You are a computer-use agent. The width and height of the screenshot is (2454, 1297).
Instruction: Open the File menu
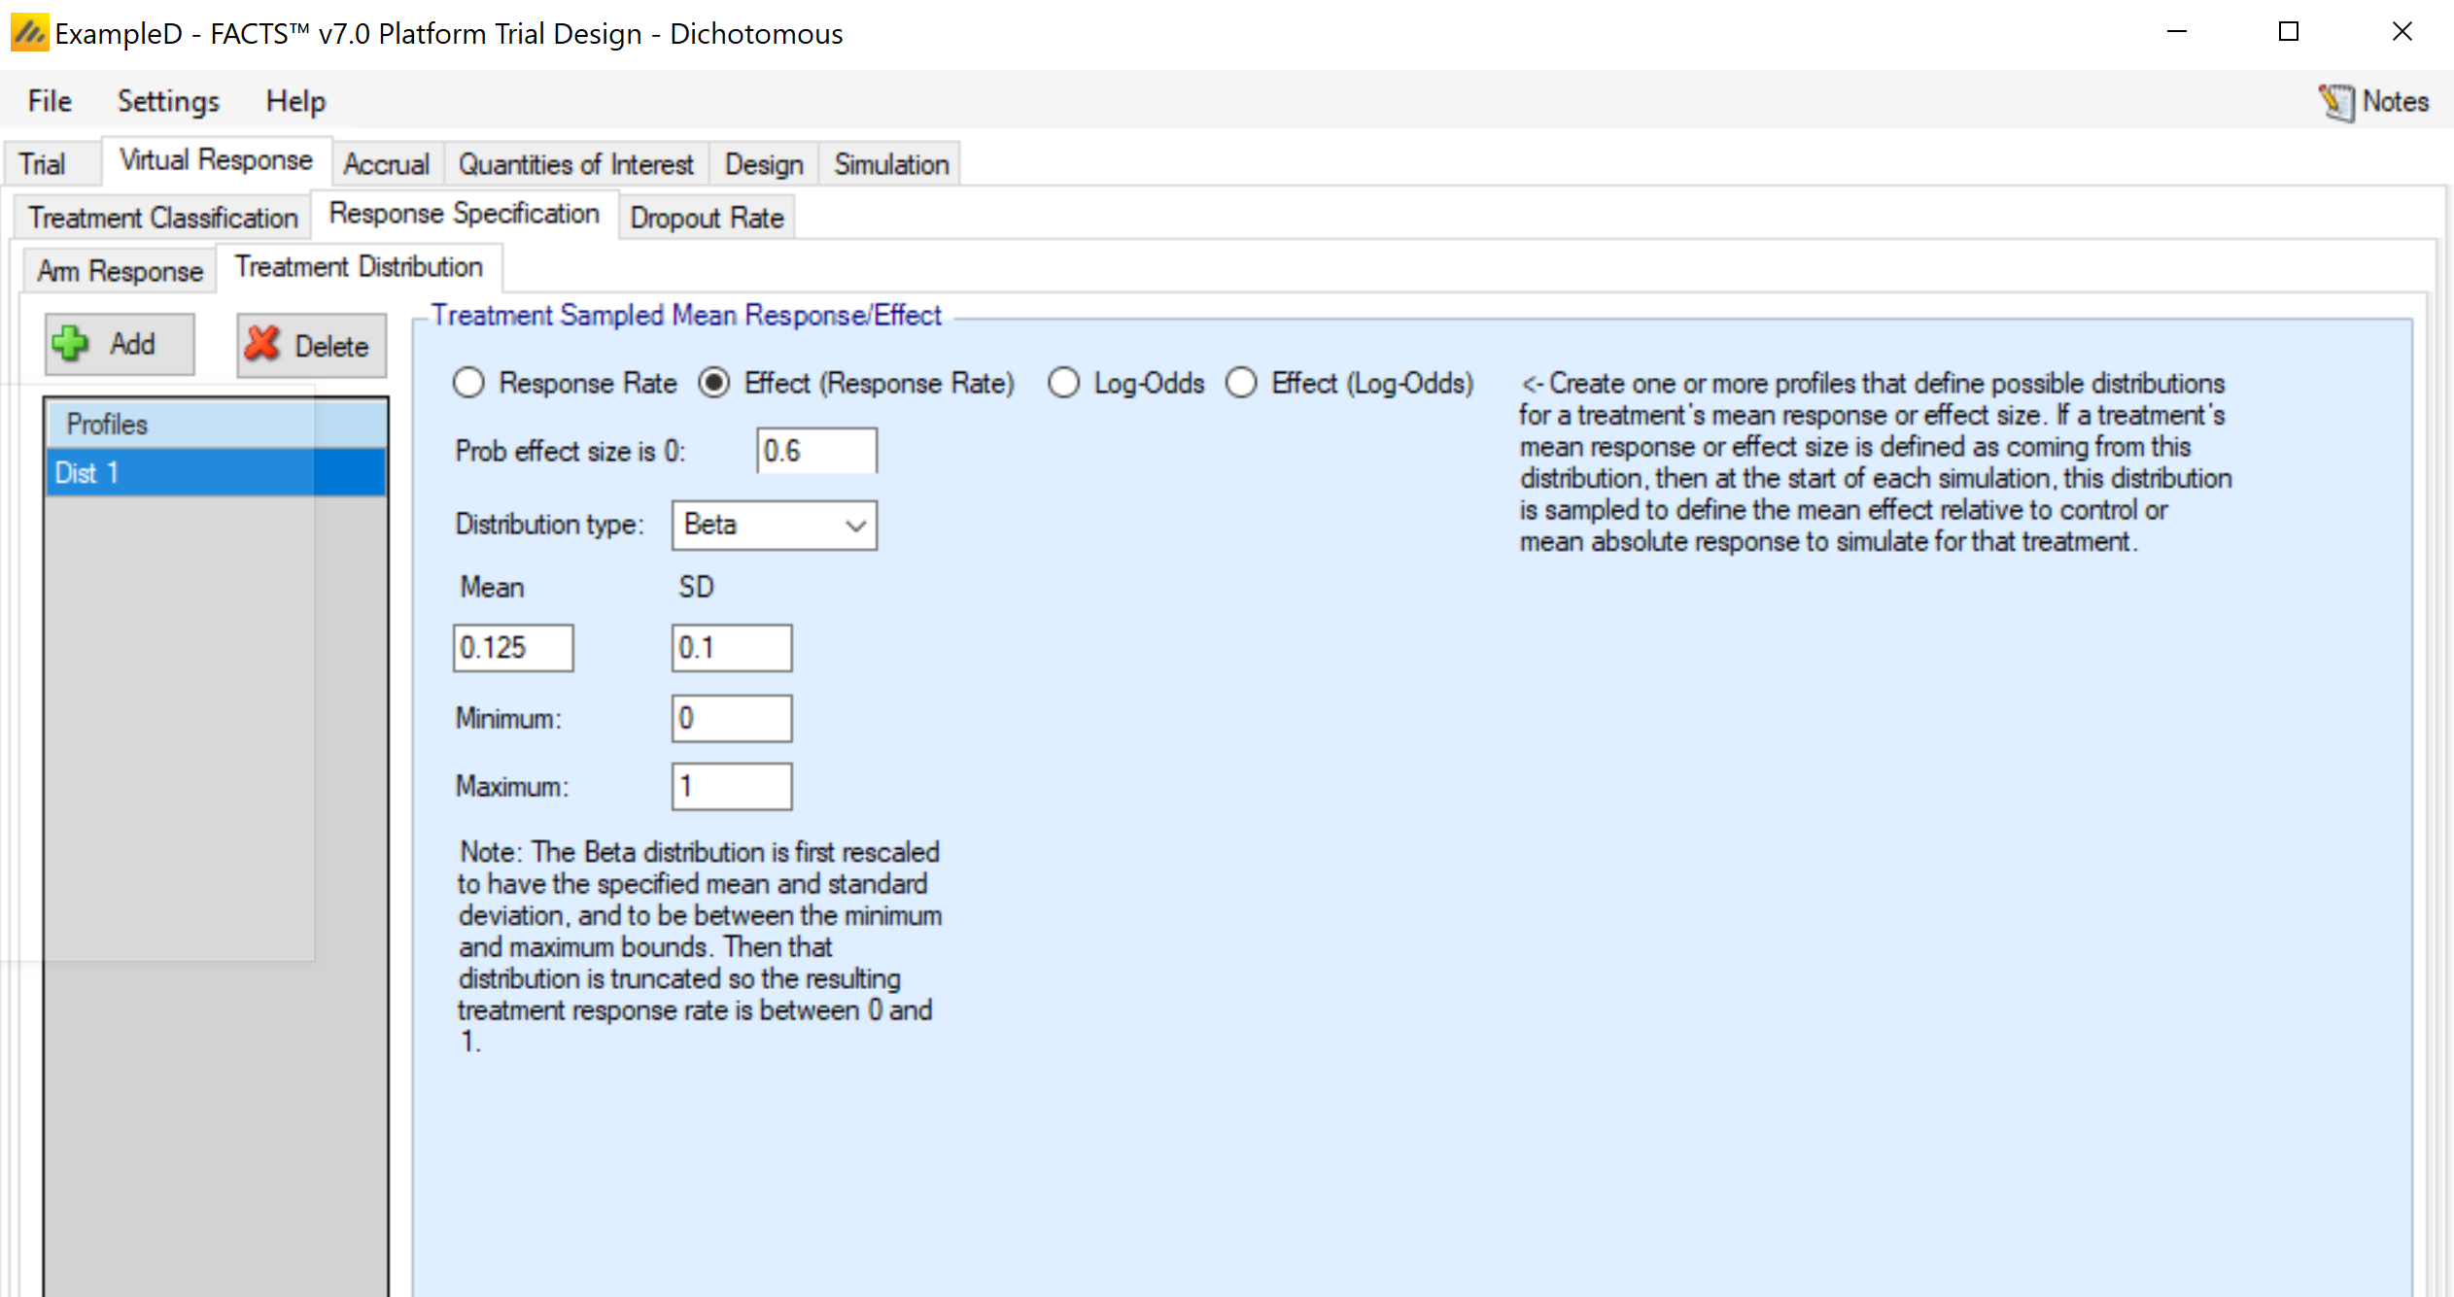pos(50,101)
